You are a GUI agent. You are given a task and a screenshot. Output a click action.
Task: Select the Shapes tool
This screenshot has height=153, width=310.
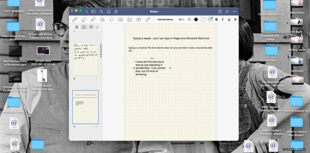(x=102, y=20)
